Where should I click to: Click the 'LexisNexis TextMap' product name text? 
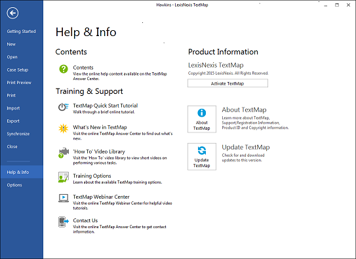point(216,65)
